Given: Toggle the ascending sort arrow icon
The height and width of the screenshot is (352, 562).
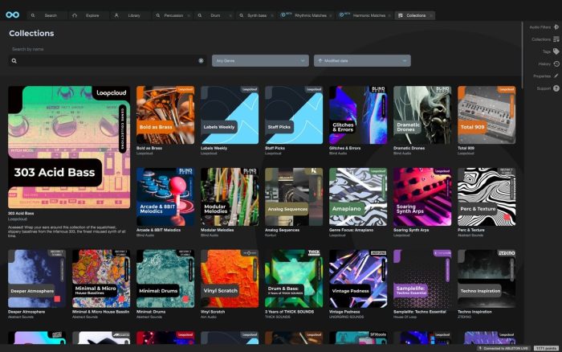Looking at the screenshot, I should (x=320, y=60).
